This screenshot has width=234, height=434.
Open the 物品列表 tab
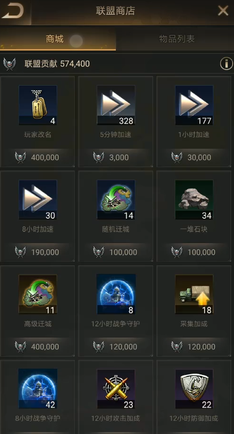[x=177, y=39]
